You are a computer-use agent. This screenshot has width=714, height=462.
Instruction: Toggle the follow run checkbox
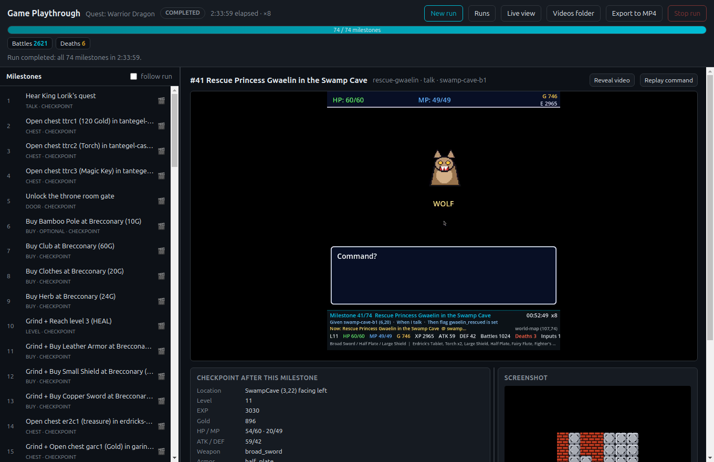[133, 77]
